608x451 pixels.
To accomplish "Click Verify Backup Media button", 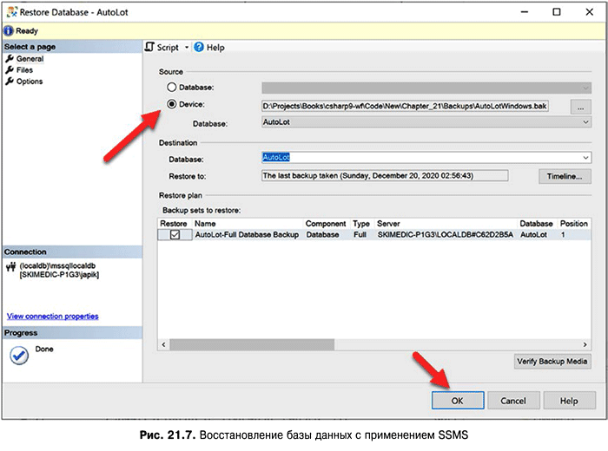I will pos(552,362).
